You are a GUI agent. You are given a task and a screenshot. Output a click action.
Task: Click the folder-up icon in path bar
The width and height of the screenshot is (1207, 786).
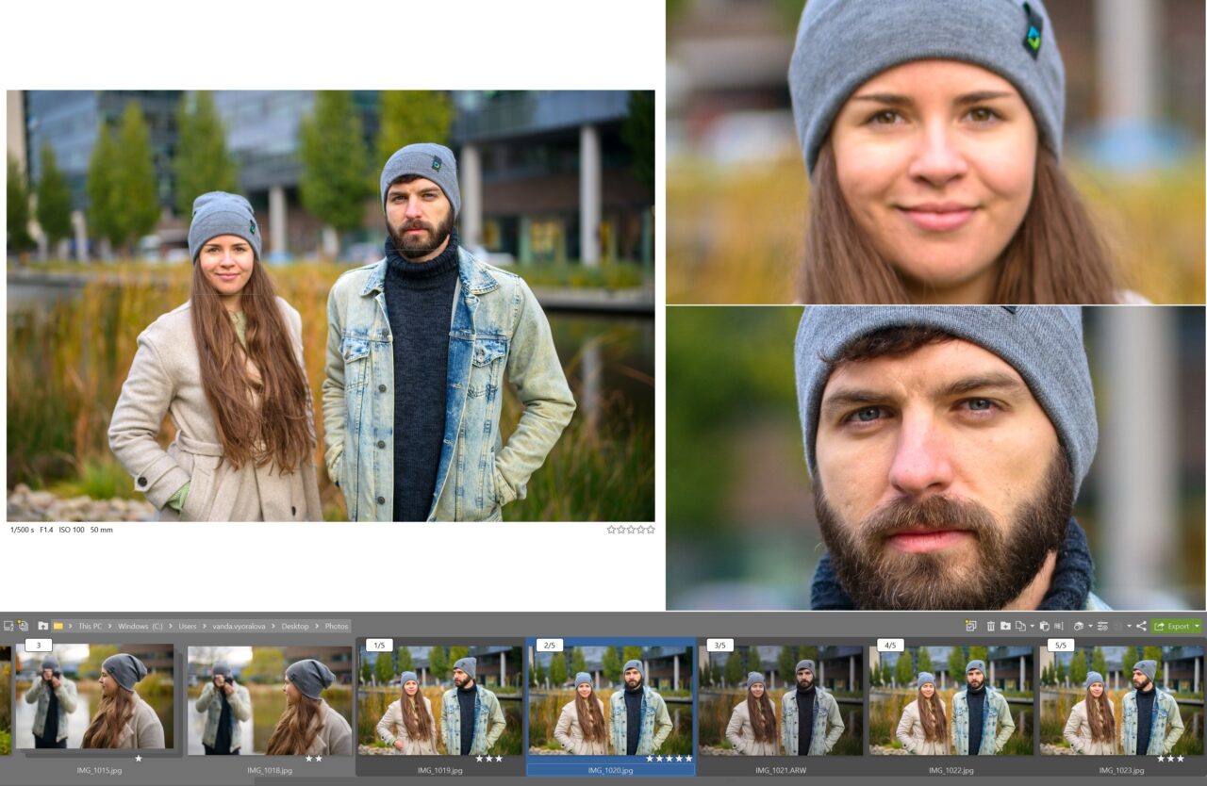pos(42,626)
